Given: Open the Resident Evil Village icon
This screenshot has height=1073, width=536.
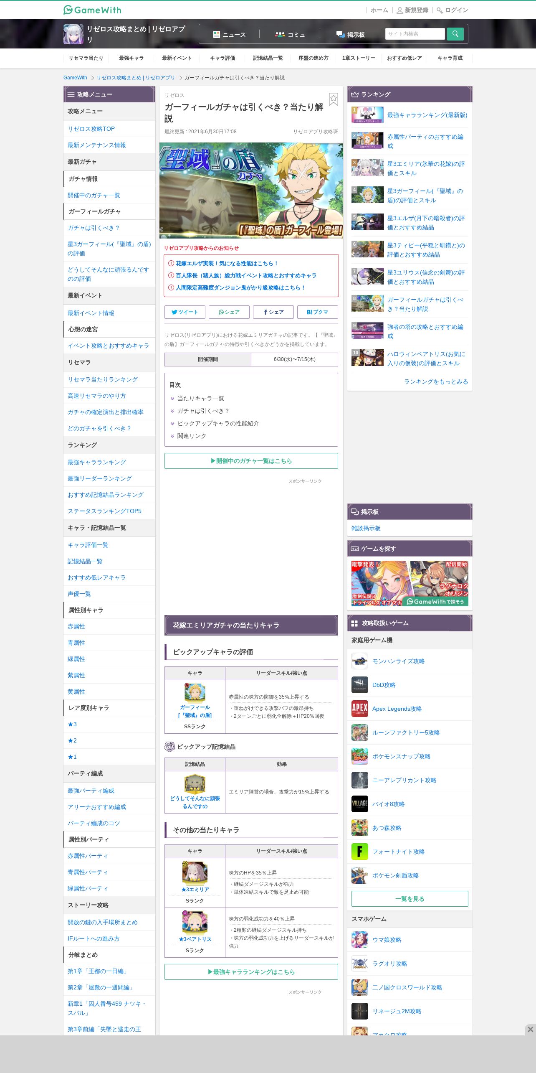Looking at the screenshot, I should point(359,804).
